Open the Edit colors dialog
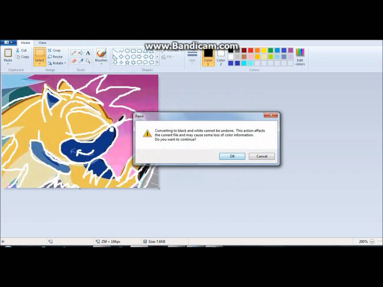Image resolution: width=383 pixels, height=287 pixels. [x=300, y=57]
